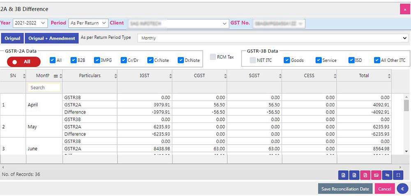Click the round double-chevron back button

click(402, 189)
